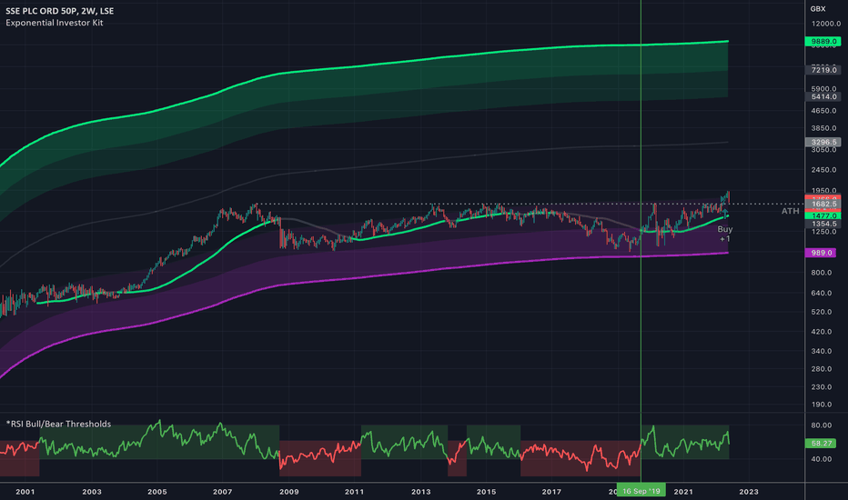The image size is (848, 500).
Task: Click the 2003 label on the time axis
Action: (91, 492)
